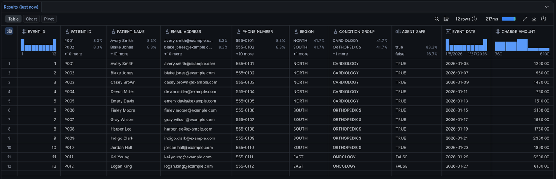Click the EVENT_DATE column header

[x=463, y=31]
